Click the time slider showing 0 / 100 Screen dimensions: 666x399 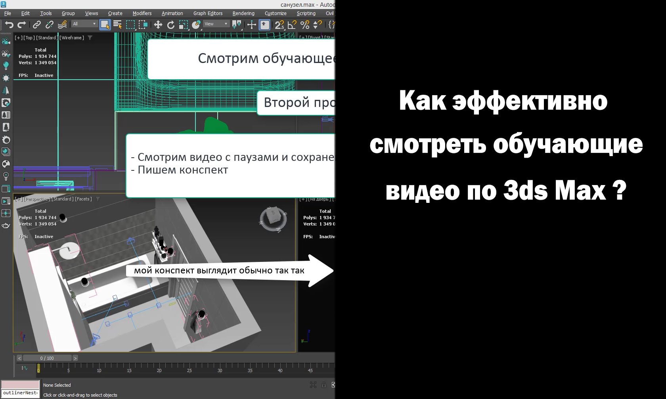(x=47, y=358)
